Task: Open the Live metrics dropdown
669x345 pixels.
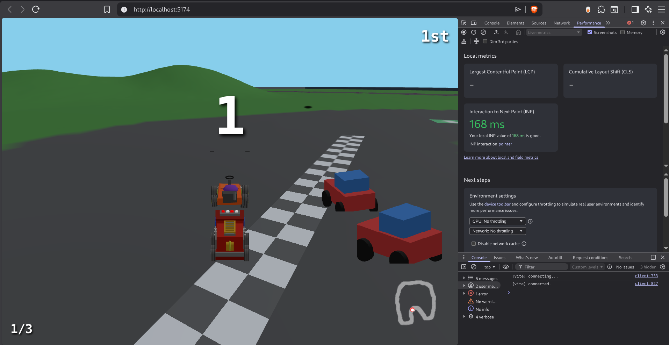Action: [x=554, y=32]
